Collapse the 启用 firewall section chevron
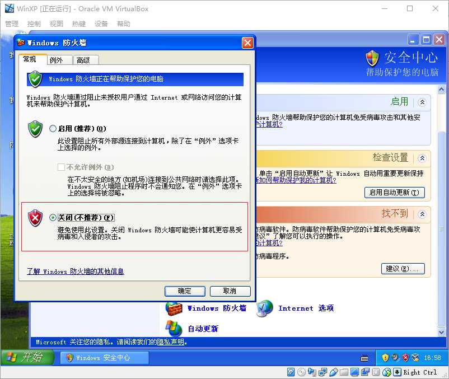This screenshot has height=379, width=449. click(x=422, y=102)
